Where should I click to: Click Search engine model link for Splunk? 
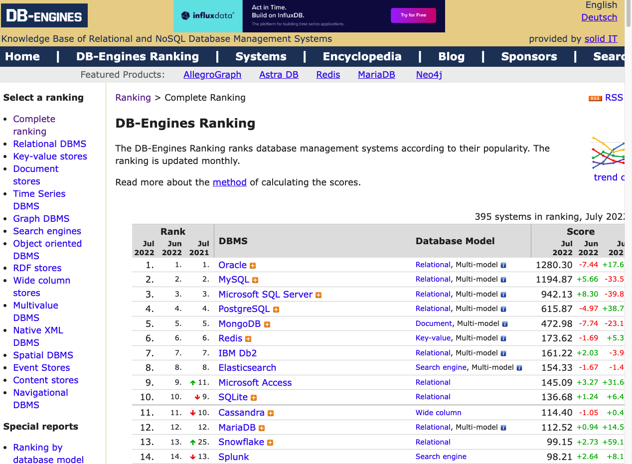[441, 457]
